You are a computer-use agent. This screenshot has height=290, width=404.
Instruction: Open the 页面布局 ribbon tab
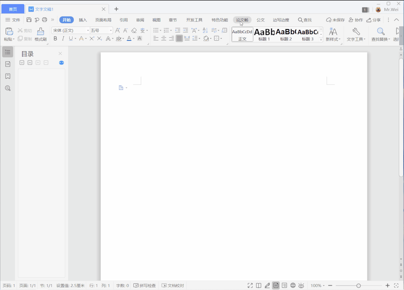click(x=103, y=20)
